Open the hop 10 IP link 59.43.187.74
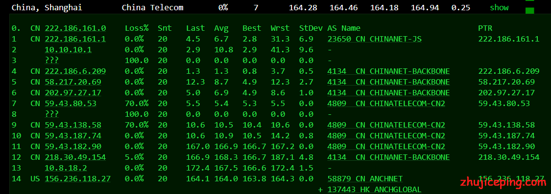Image resolution: width=551 pixels, height=194 pixels. pos(73,135)
